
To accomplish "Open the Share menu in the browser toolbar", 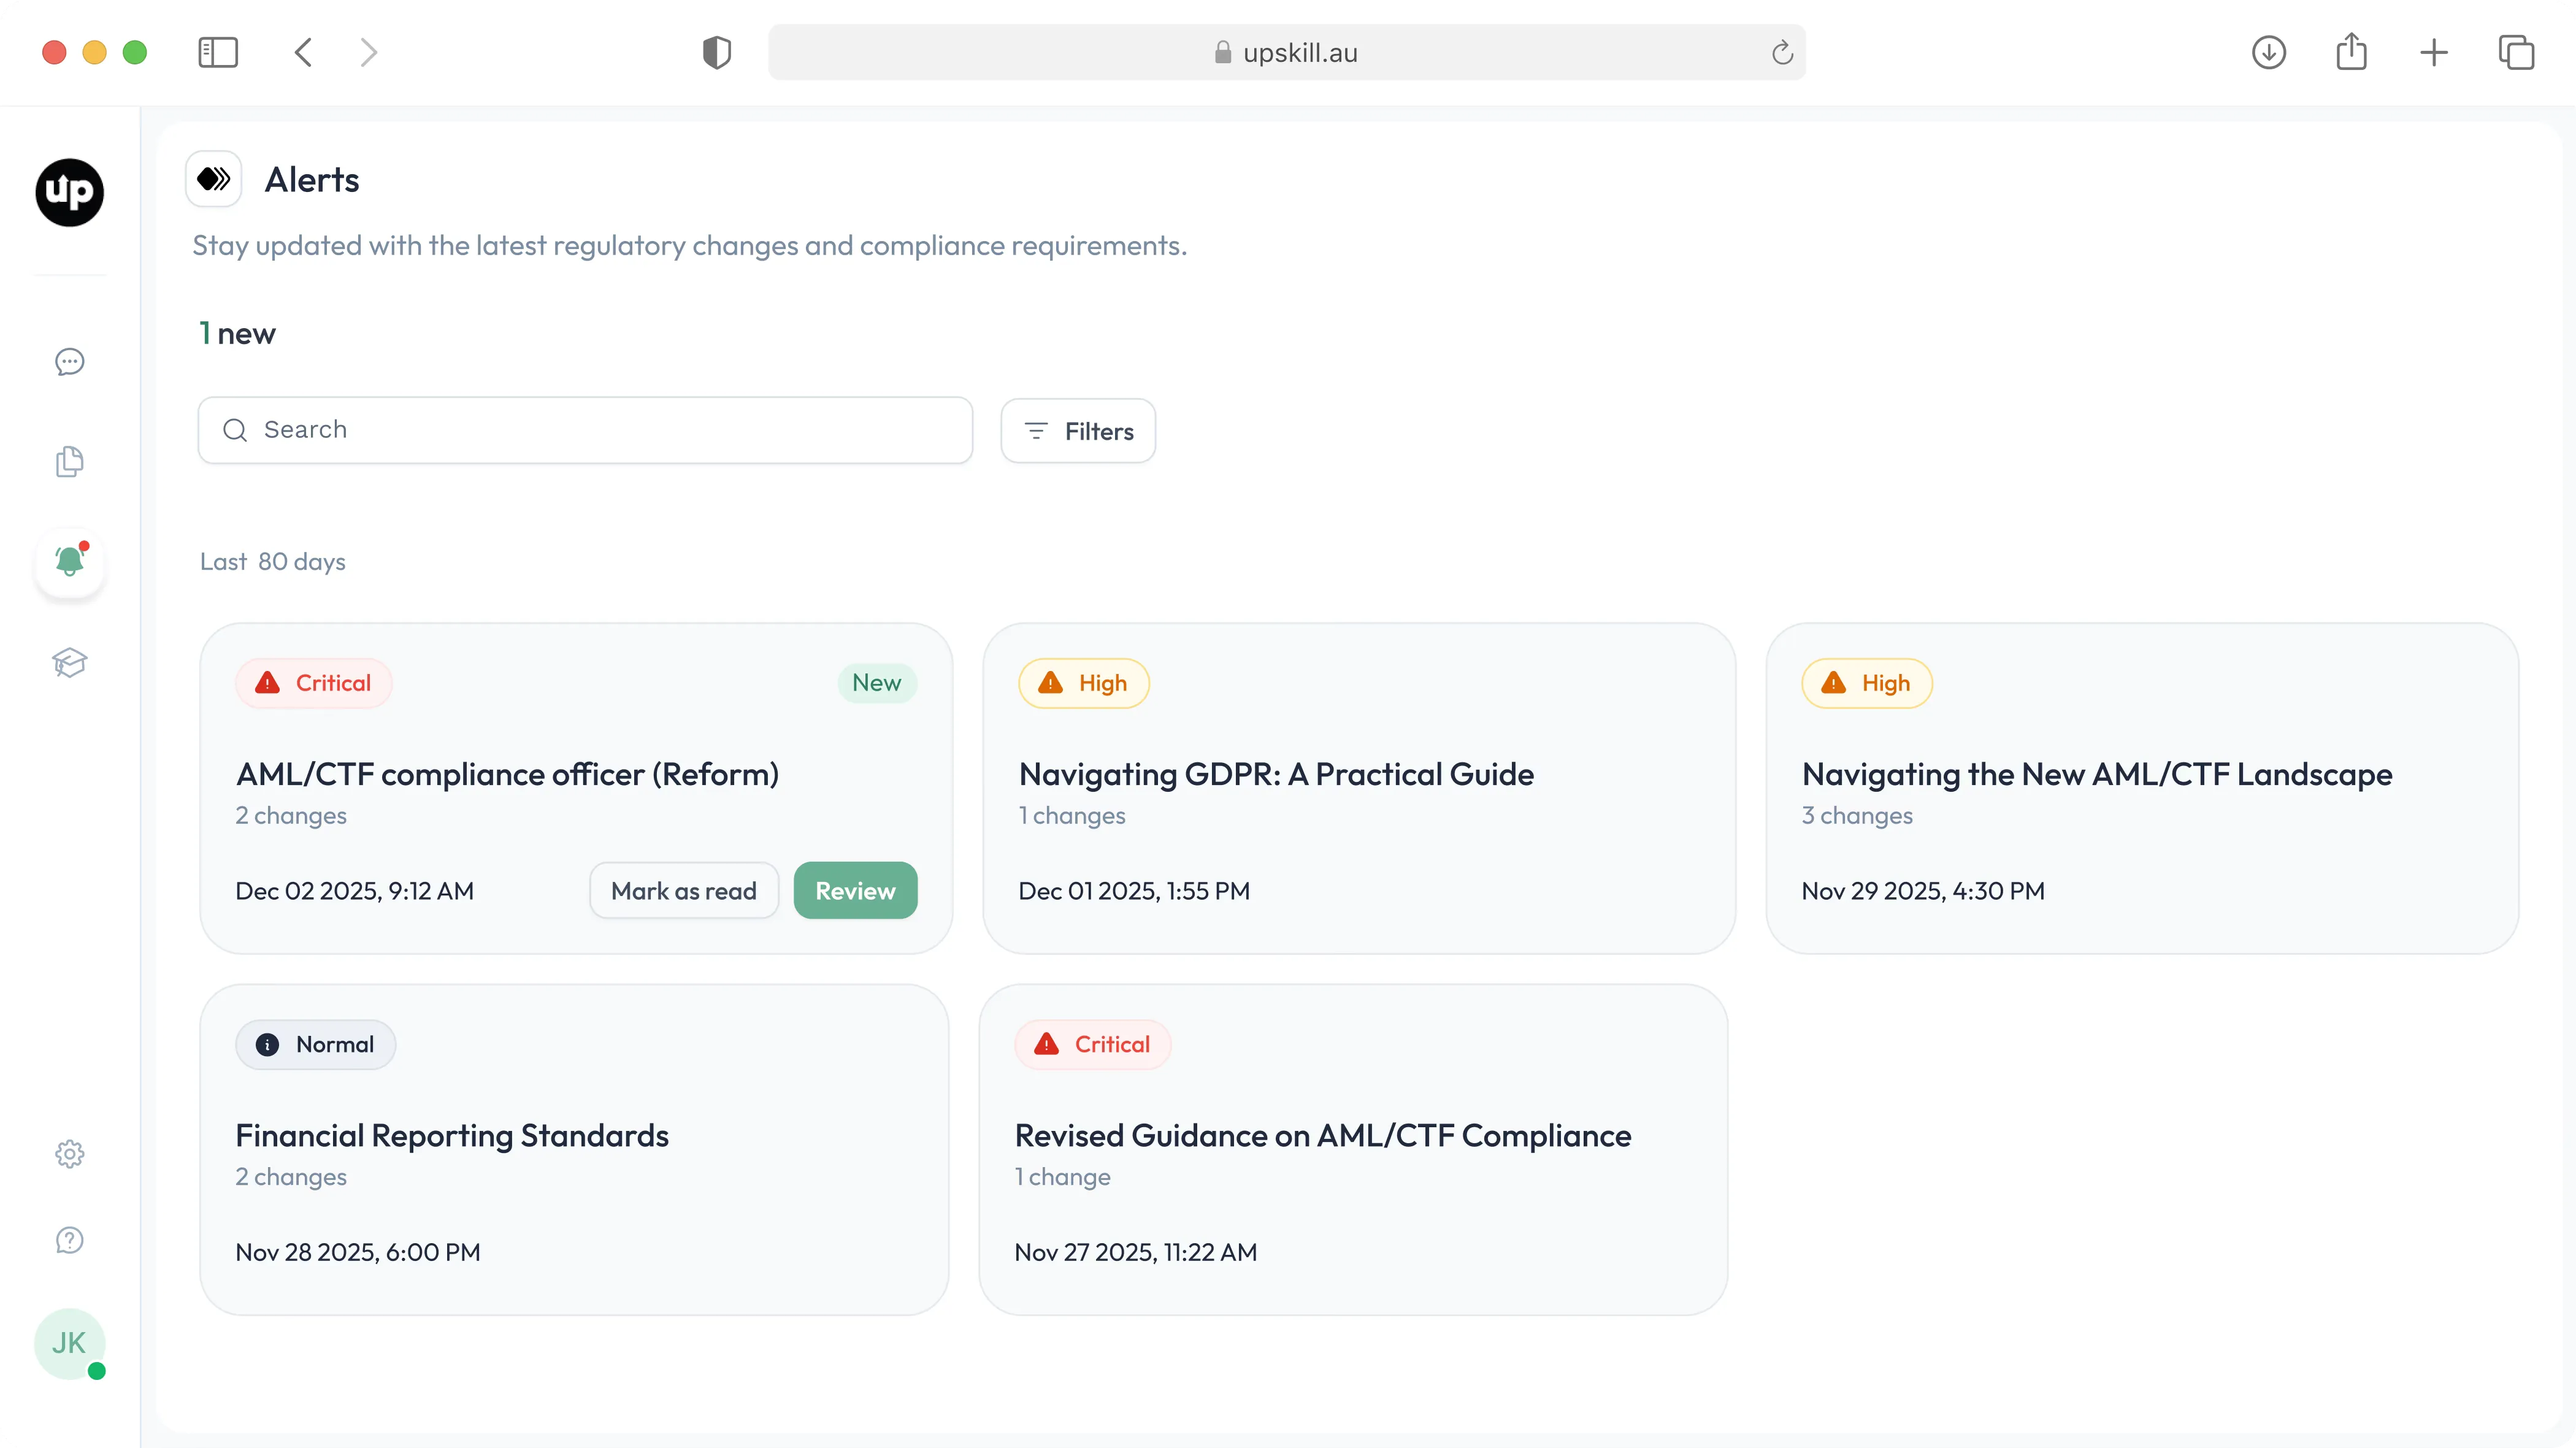I will (2352, 52).
